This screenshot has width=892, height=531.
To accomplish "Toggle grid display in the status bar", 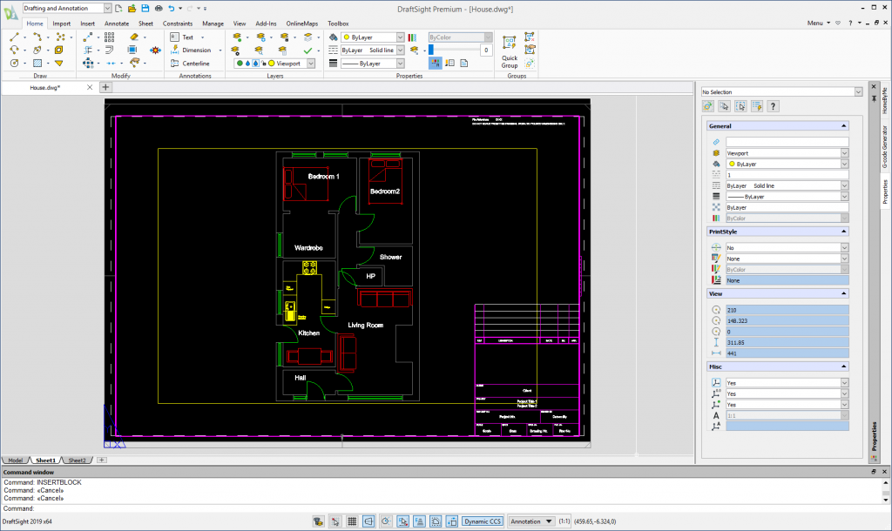I will click(x=354, y=521).
